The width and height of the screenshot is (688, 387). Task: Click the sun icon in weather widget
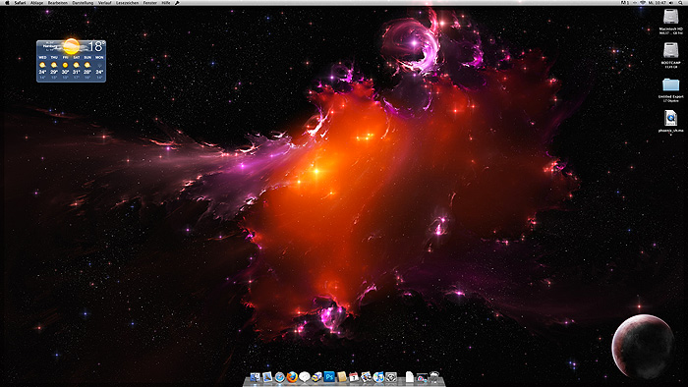(x=71, y=46)
